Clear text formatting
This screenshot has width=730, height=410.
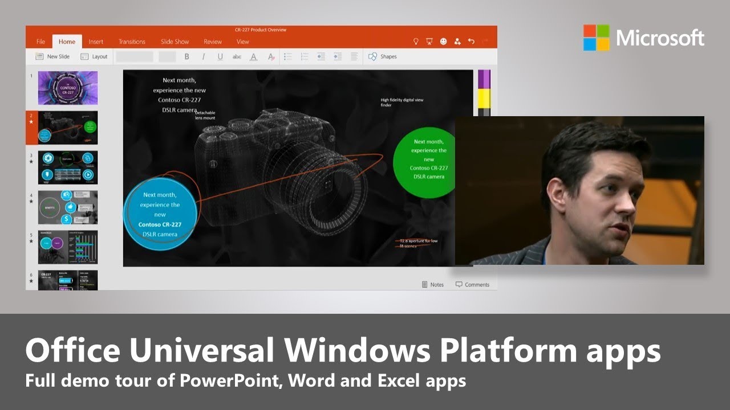pos(271,56)
